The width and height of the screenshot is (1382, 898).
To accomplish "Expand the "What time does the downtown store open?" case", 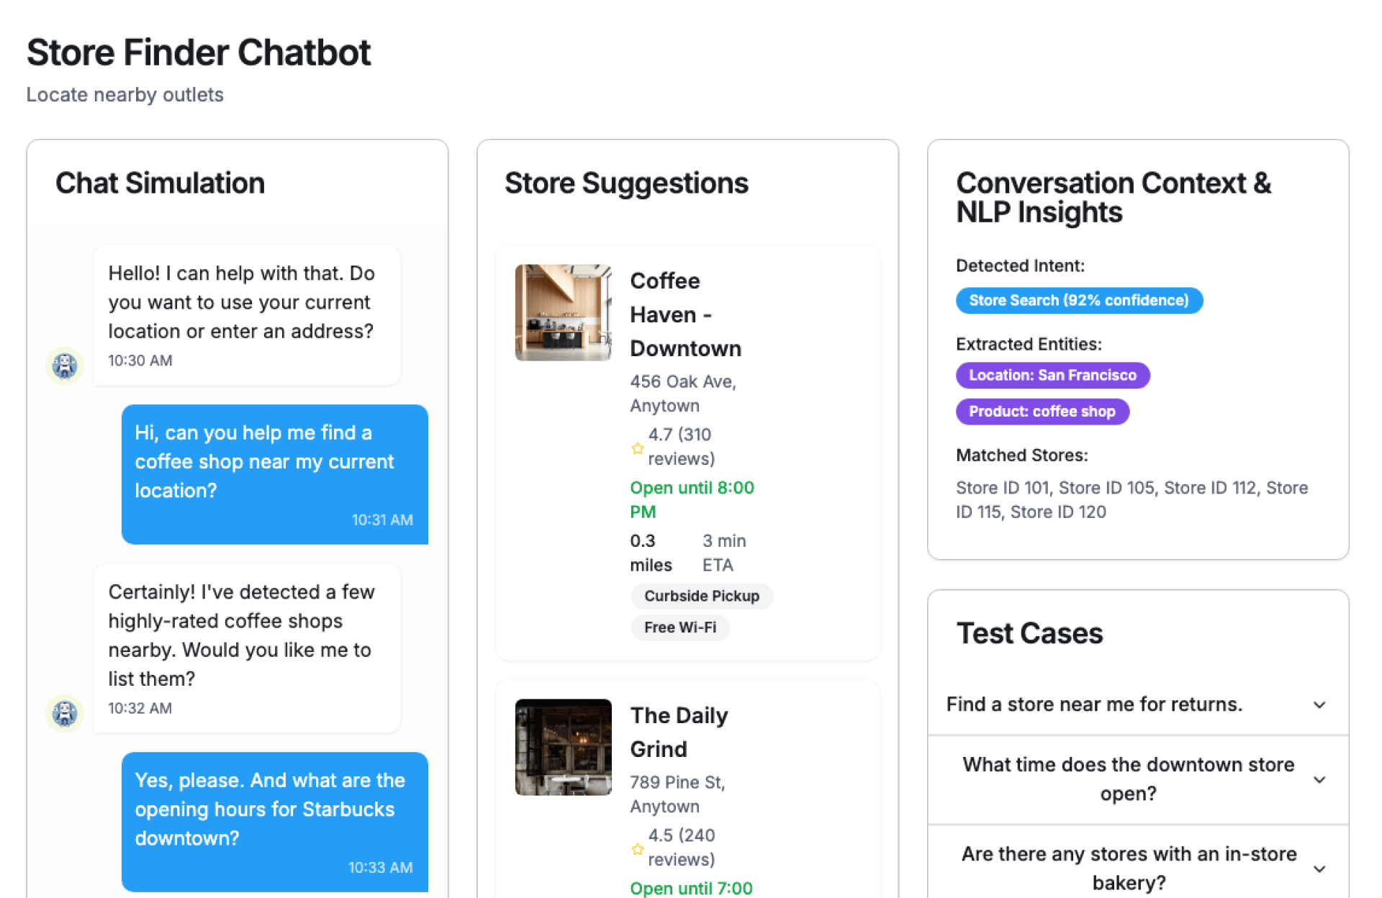I will (1319, 779).
